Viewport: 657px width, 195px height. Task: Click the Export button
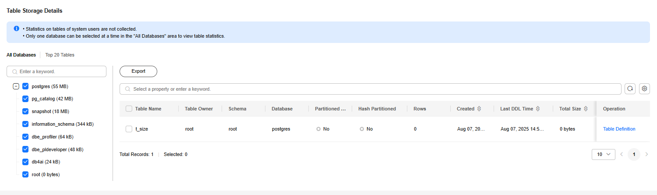point(138,71)
